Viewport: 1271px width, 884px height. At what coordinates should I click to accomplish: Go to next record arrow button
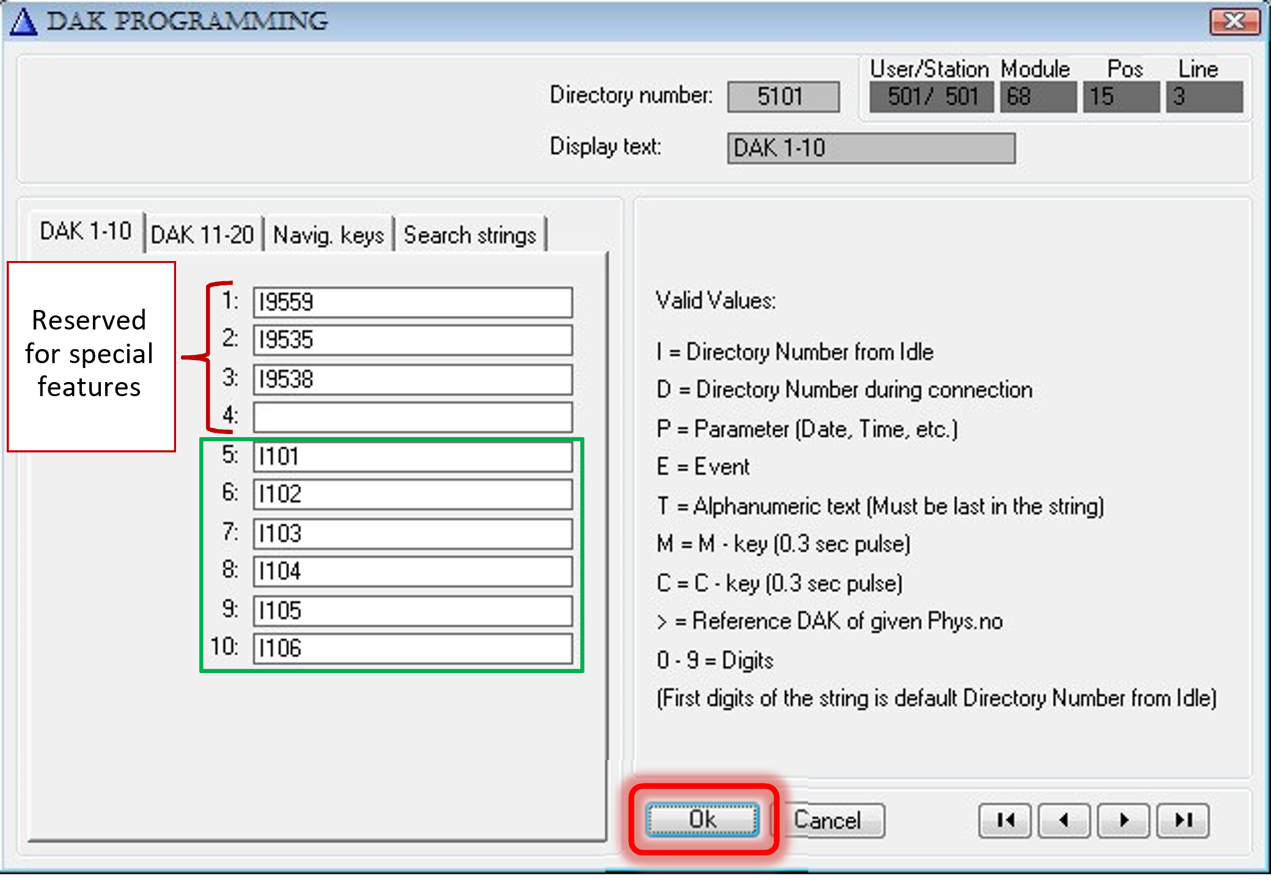click(1123, 820)
